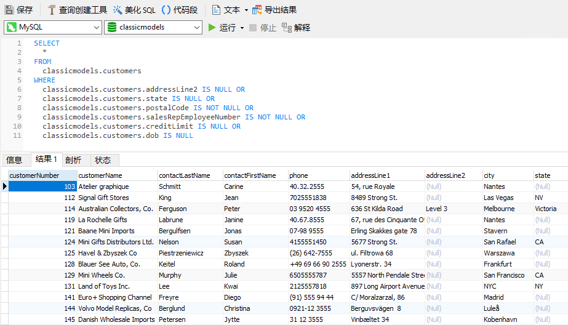Viewport: 568px width, 325px height.
Task: Select the 'Piestrzeniewicz' last name cell
Action: [190, 253]
